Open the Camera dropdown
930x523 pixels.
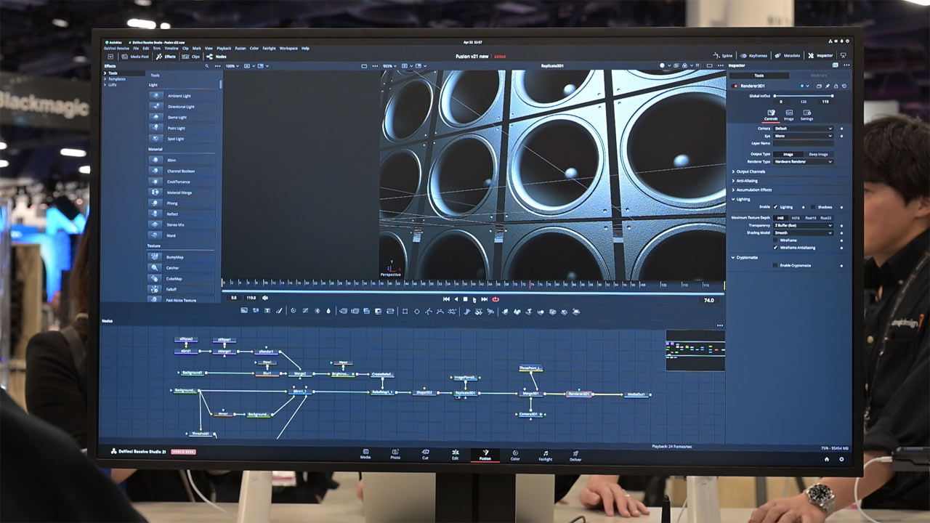click(803, 129)
